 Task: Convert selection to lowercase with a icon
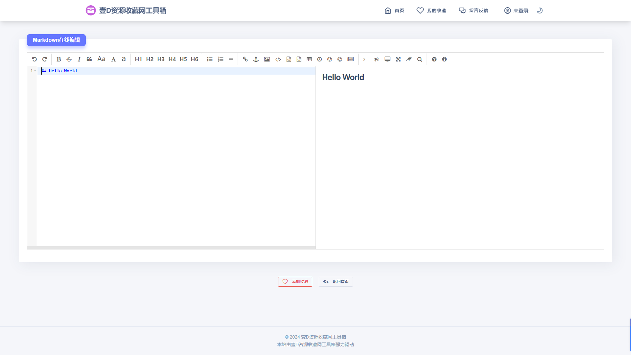coord(124,59)
